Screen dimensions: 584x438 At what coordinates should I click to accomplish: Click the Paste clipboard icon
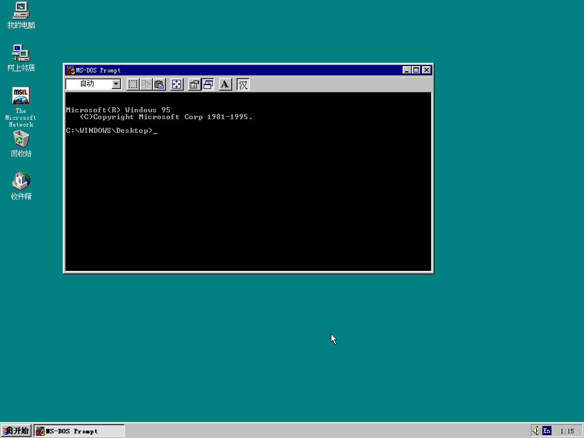click(159, 84)
